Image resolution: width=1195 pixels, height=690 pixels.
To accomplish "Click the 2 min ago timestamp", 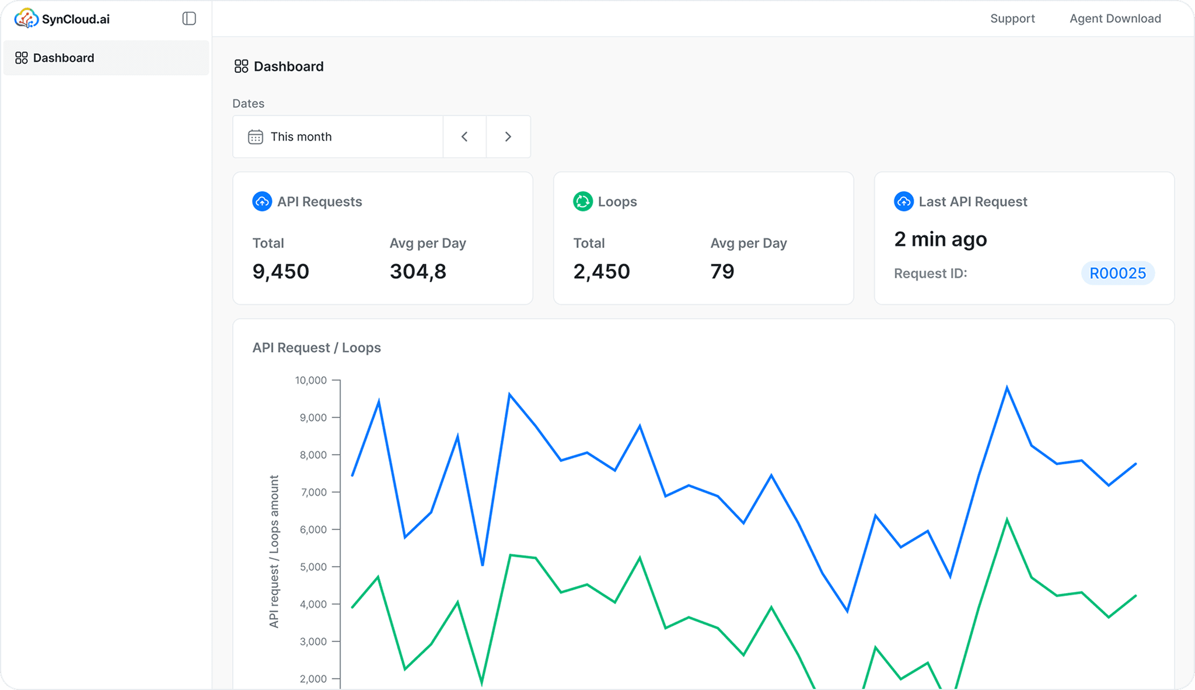I will tap(940, 239).
